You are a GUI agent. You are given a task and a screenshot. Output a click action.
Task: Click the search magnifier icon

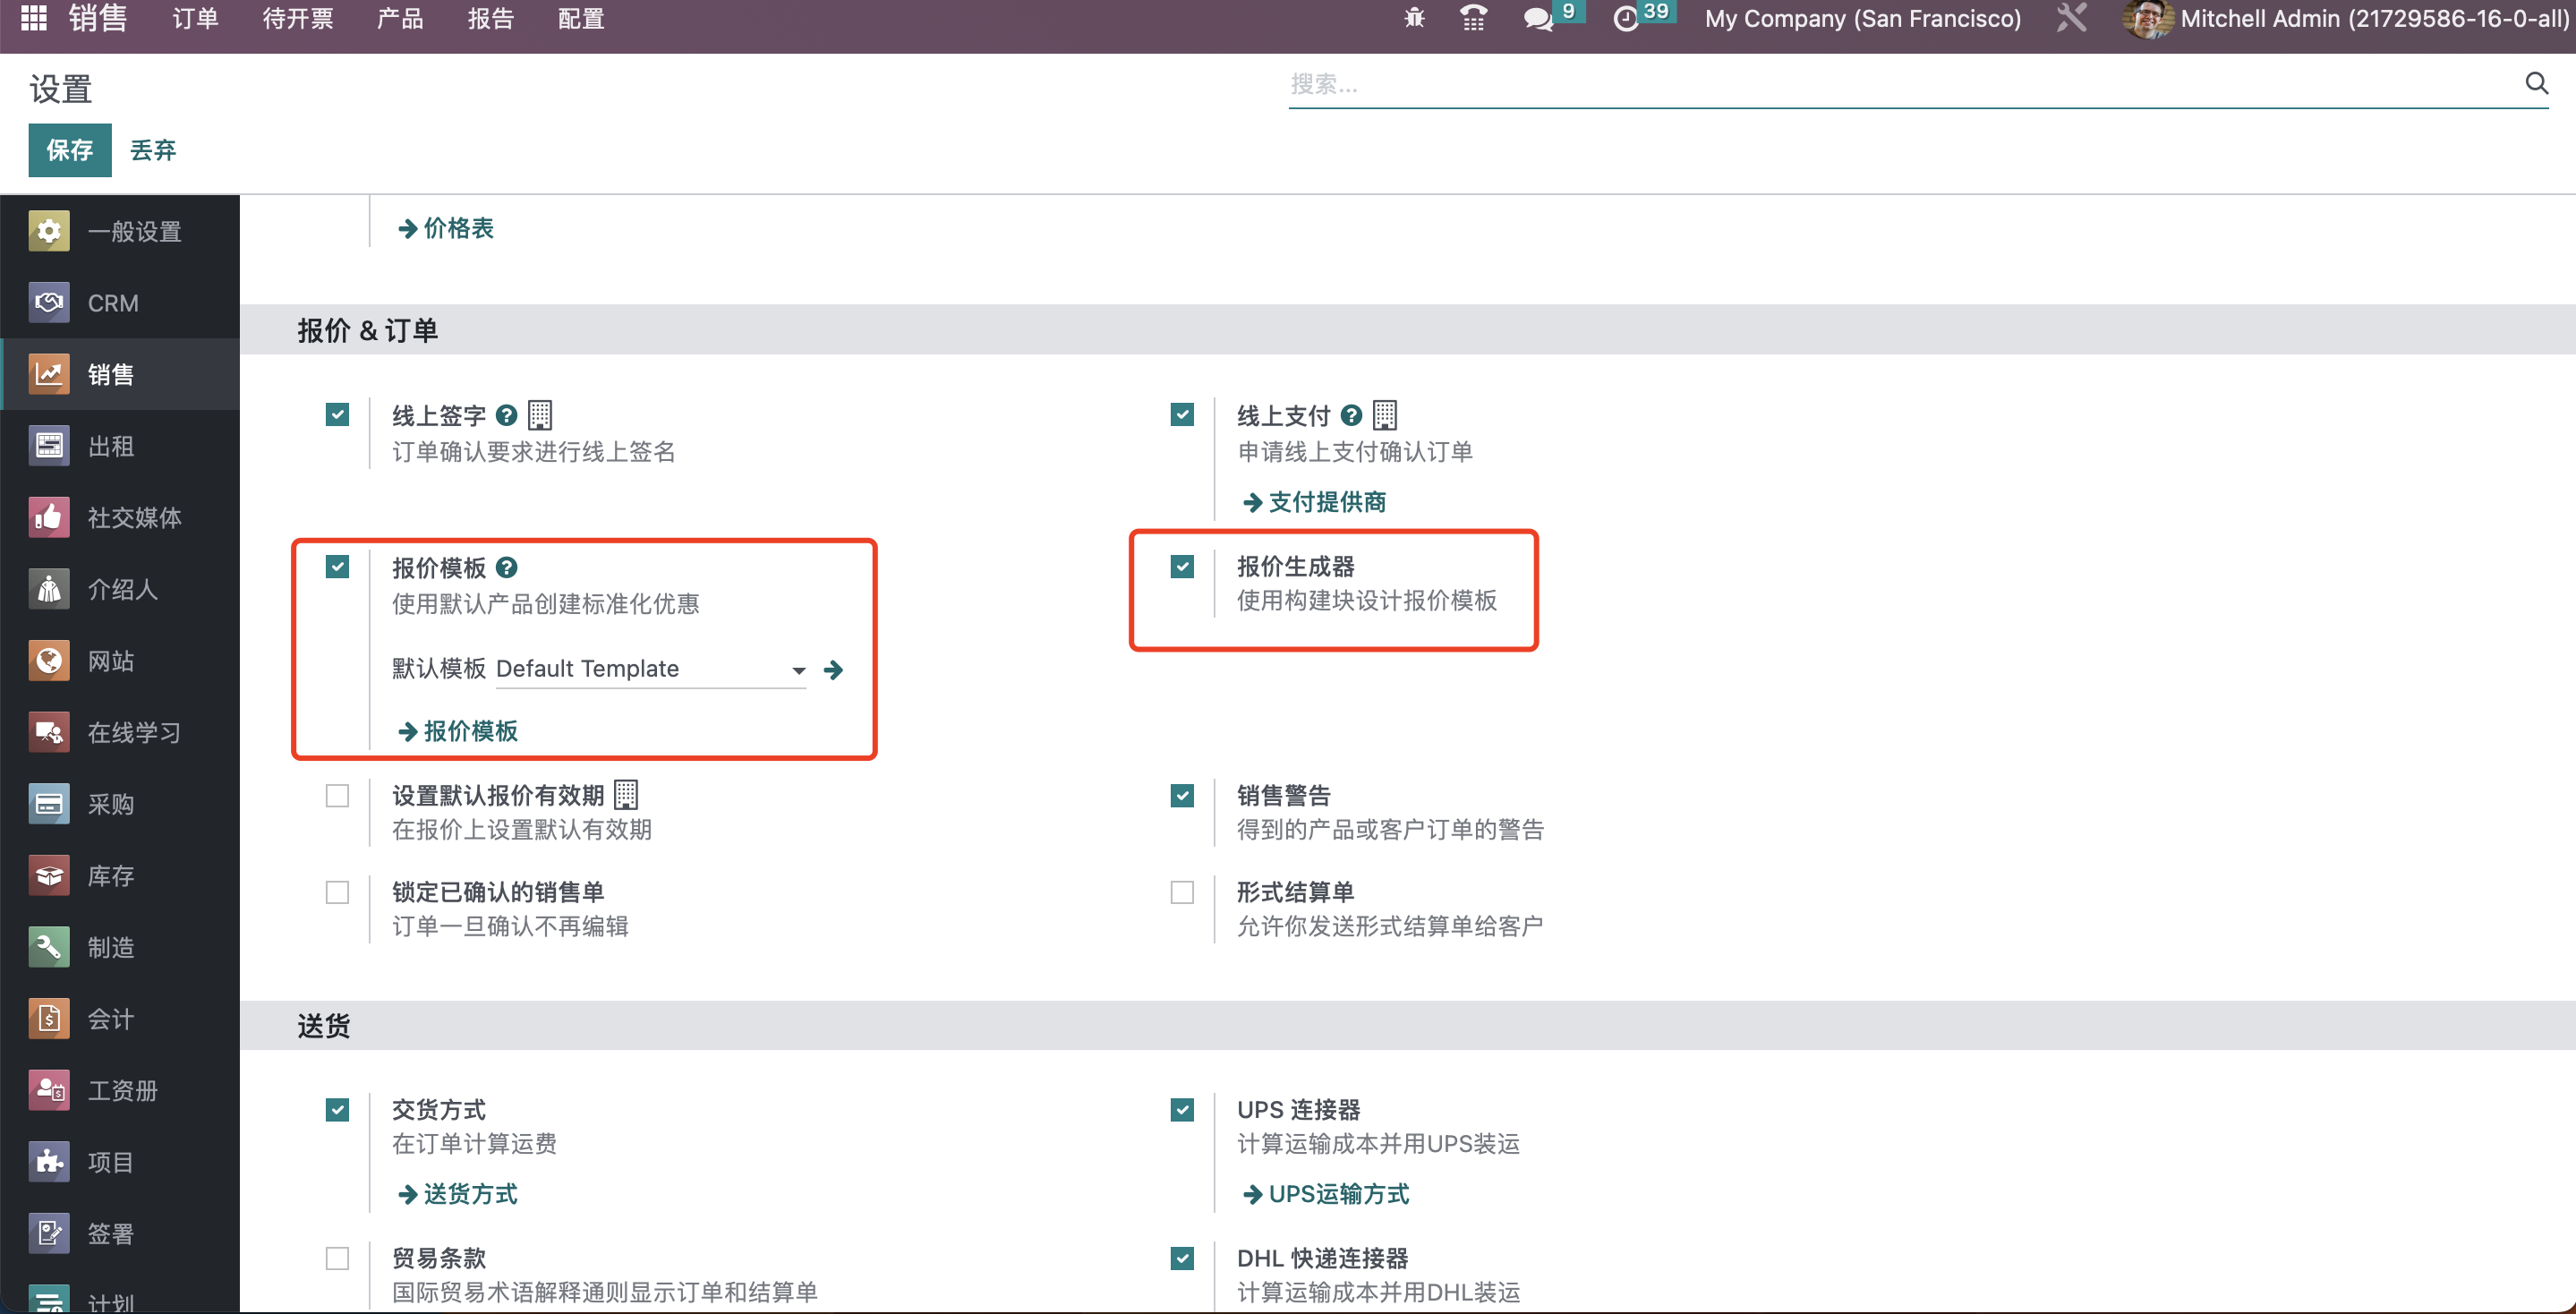coord(2536,83)
